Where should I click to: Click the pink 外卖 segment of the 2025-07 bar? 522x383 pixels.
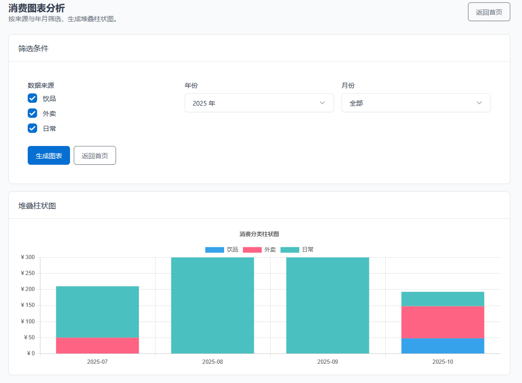coord(97,345)
